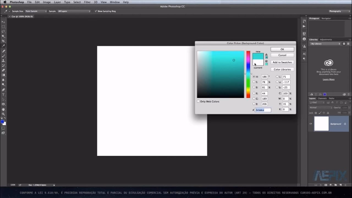352x198 pixels.
Task: Open the Sample Size dropdown
Action: (x=36, y=11)
